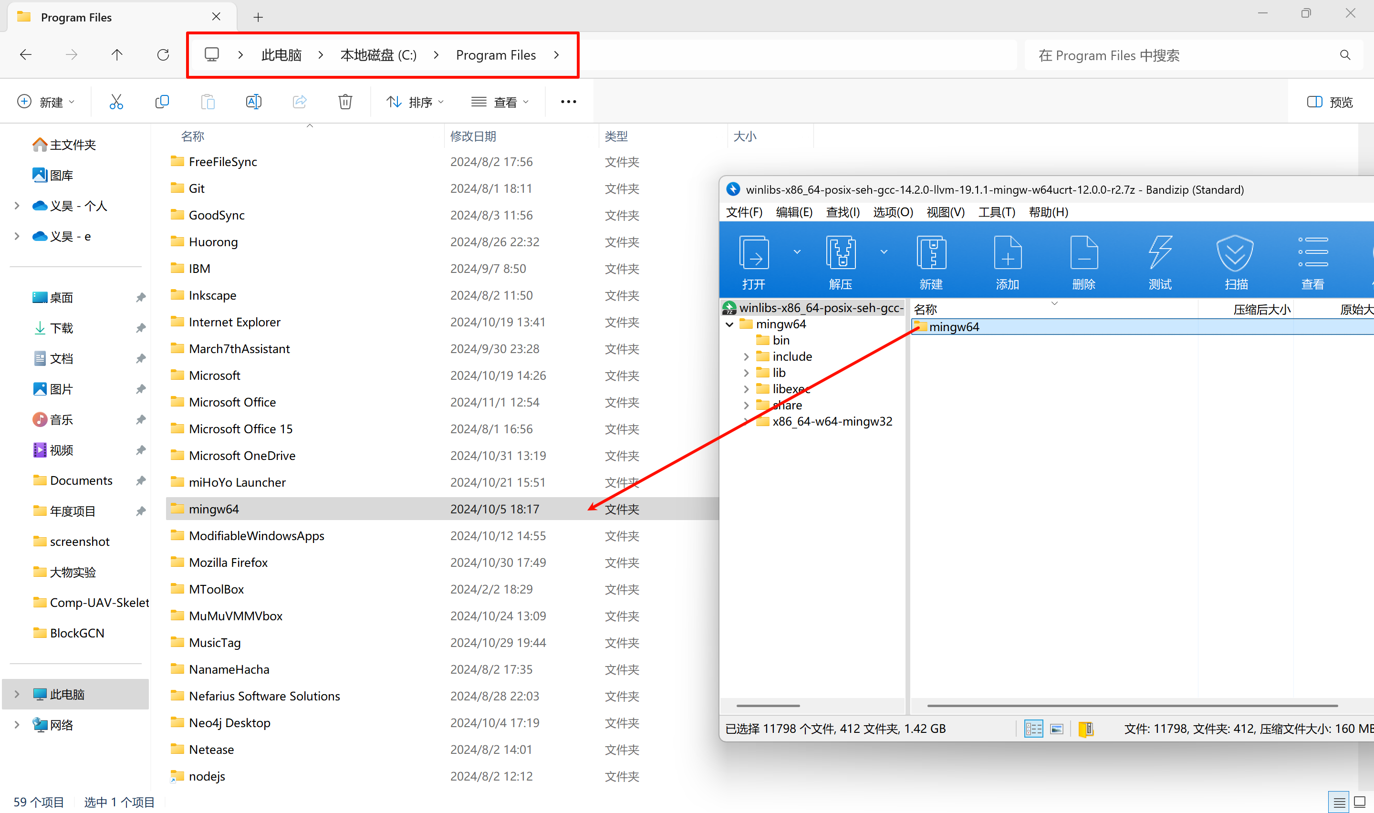Click the Bandizip Add files icon

[1007, 253]
